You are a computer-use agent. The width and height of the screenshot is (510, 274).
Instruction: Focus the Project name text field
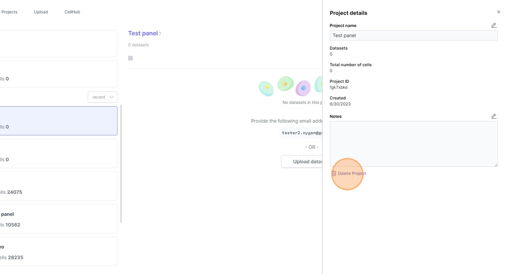click(413, 36)
